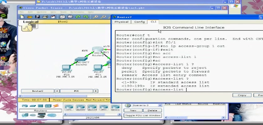Click Toggle PDU List Window button
263x125 pixels.
pos(143,115)
